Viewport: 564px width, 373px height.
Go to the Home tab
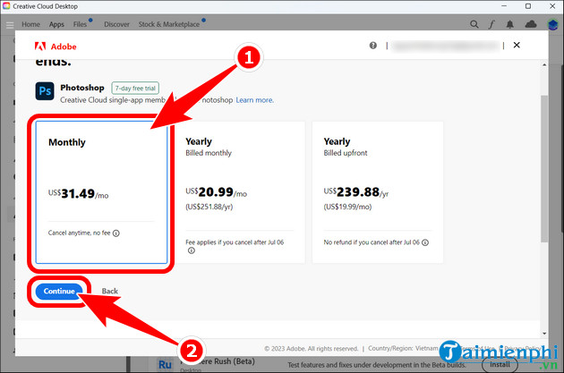point(30,24)
